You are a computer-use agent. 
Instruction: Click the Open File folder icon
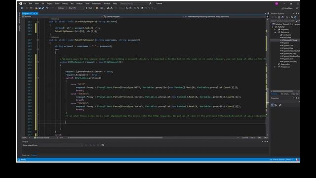(36, 8)
